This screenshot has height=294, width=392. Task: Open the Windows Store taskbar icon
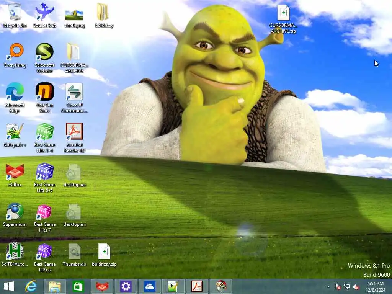pyautogui.click(x=78, y=286)
